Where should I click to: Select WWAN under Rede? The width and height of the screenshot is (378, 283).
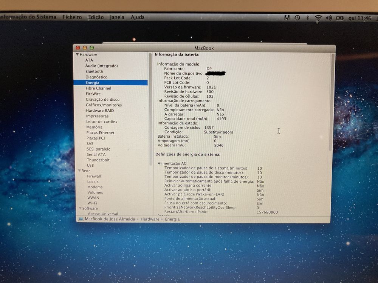click(93, 198)
